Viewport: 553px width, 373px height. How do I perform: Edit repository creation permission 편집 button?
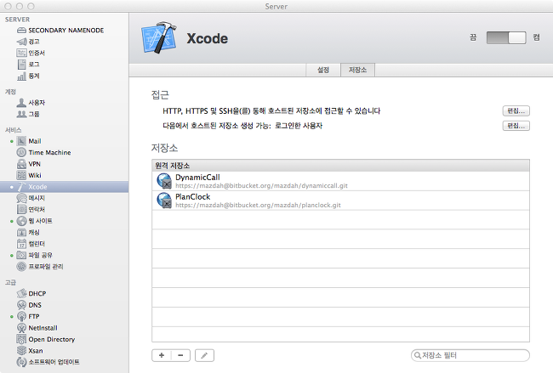tap(516, 126)
